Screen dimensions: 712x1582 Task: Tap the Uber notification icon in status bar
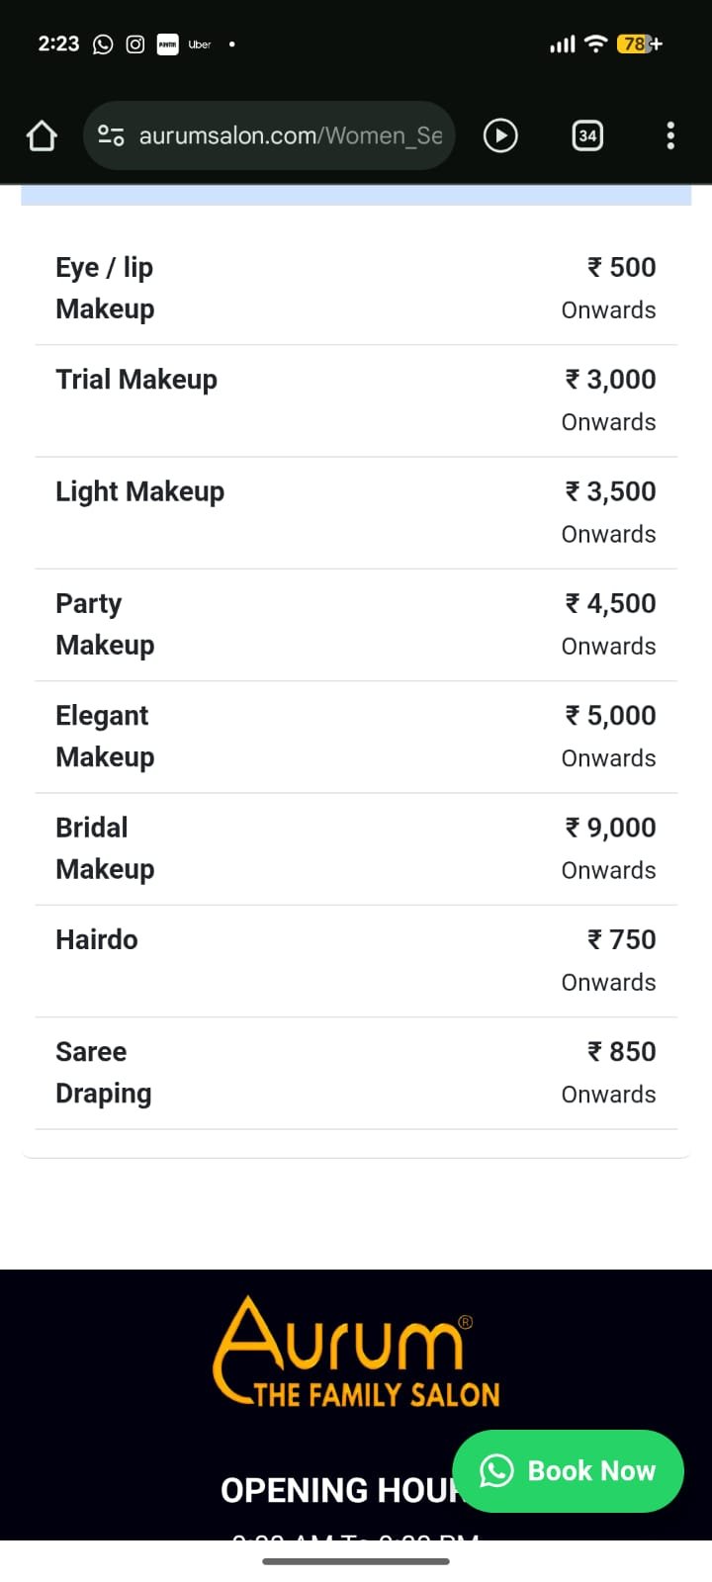pyautogui.click(x=200, y=44)
